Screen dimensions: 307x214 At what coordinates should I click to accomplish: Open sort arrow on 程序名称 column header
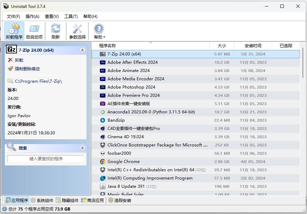[151, 42]
